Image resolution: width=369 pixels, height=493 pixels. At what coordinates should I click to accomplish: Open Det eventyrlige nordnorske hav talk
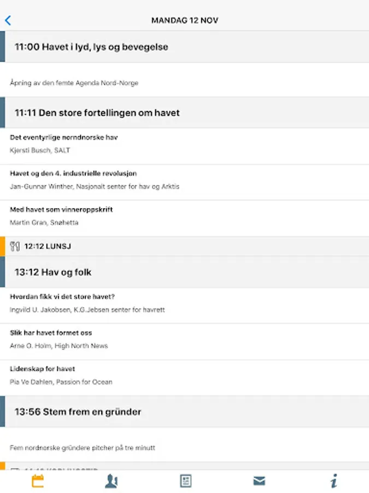64,137
